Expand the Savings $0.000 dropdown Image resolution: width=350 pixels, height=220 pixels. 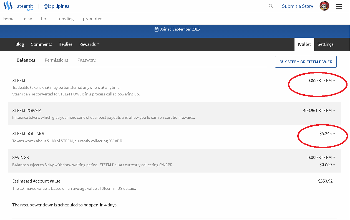tap(328, 165)
